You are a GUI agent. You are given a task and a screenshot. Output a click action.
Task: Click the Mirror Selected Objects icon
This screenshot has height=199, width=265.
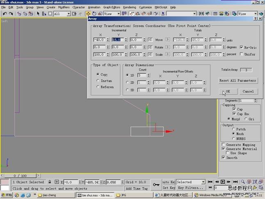201,14
